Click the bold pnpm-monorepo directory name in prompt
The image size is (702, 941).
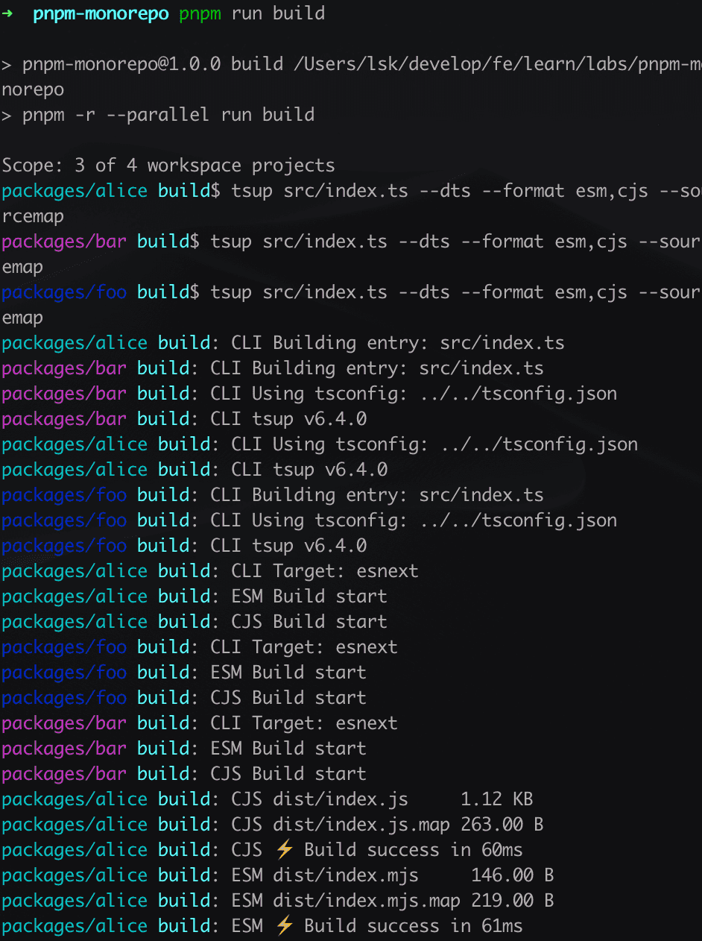[101, 14]
